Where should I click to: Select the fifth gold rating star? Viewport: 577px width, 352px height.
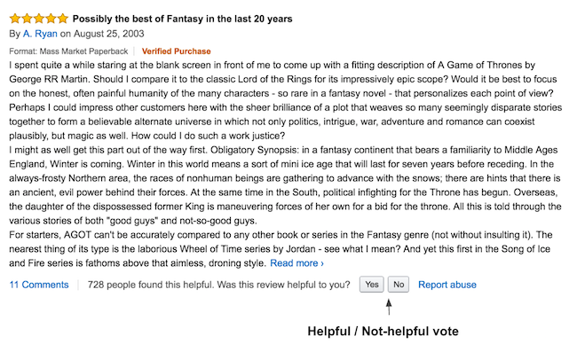63,19
